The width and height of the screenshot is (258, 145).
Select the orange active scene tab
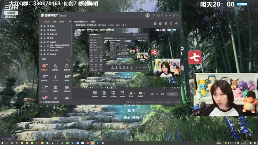(x=47, y=22)
